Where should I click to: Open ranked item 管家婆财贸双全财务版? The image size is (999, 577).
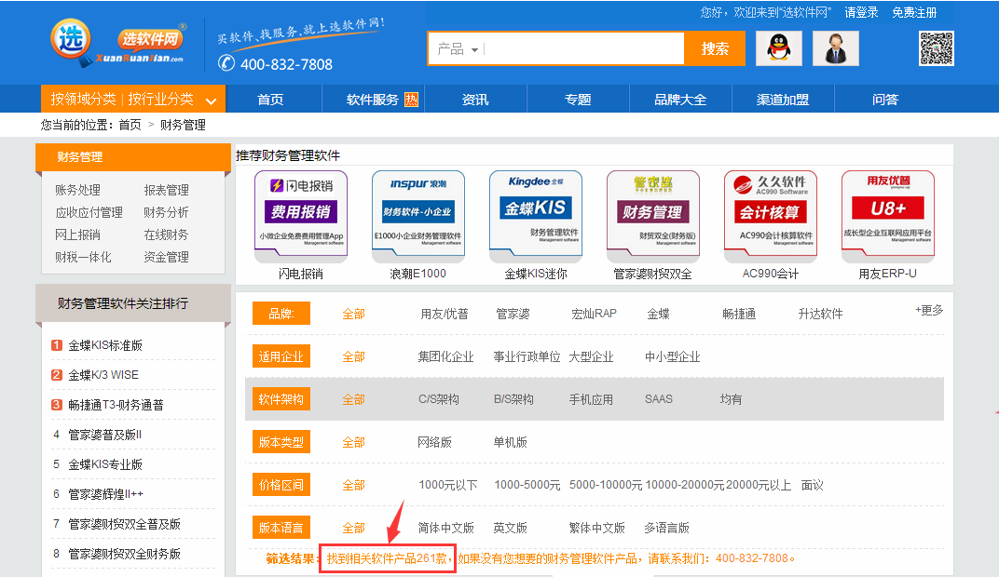(x=124, y=554)
